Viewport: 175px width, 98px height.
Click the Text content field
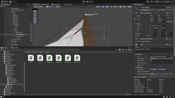(154, 51)
